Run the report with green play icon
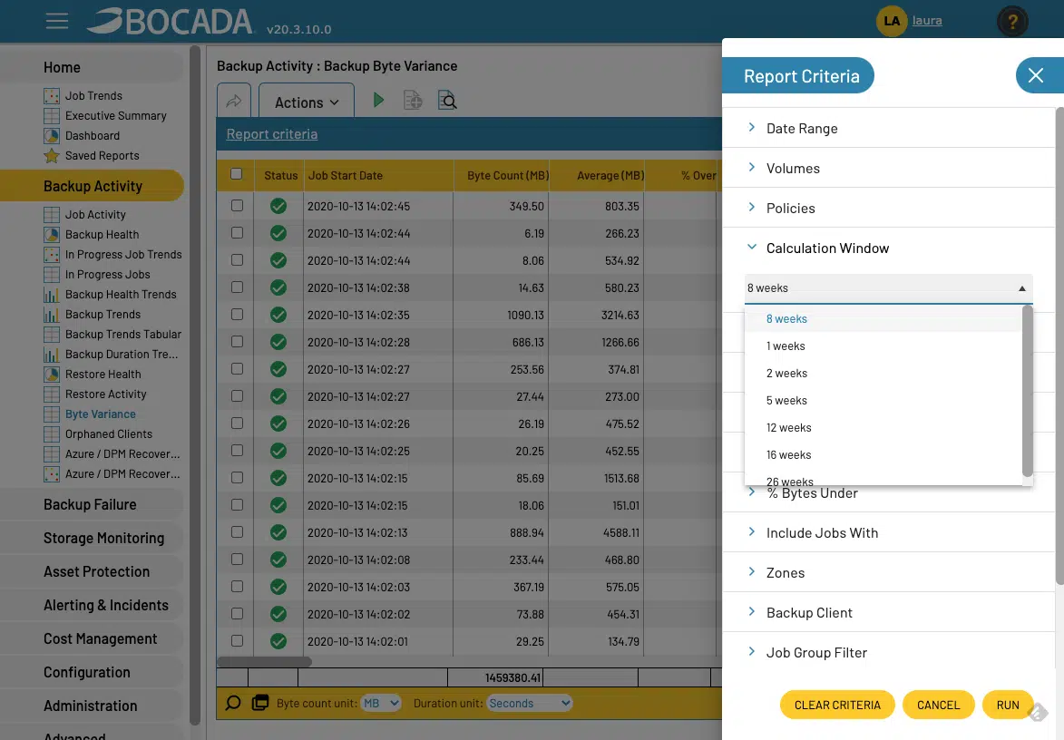The width and height of the screenshot is (1064, 740). [x=378, y=101]
